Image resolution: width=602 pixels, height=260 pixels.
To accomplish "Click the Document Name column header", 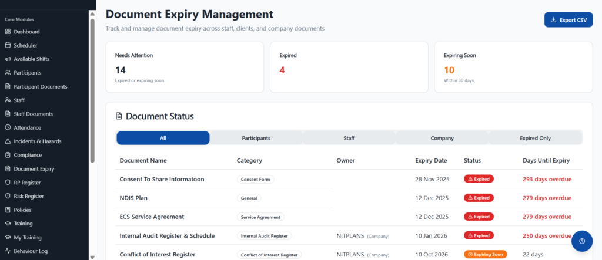I will pyautogui.click(x=143, y=161).
